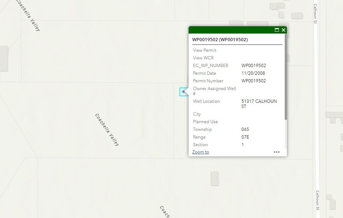Screen dimensions: 343x218
Task: Dock the popup using the maximize icon
Action: click(276, 30)
